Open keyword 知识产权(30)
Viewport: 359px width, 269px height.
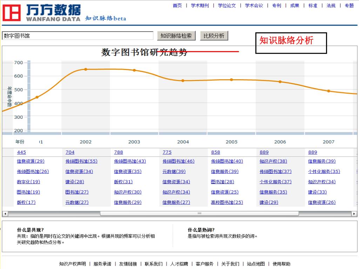coord(128,192)
